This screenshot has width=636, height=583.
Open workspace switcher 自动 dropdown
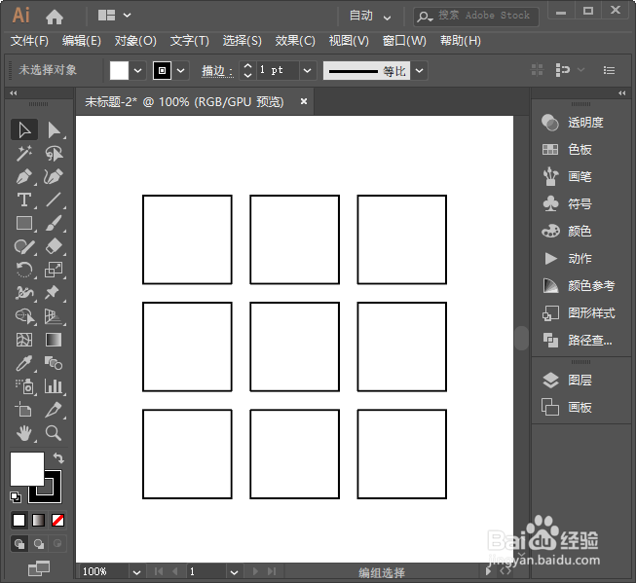pyautogui.click(x=370, y=17)
